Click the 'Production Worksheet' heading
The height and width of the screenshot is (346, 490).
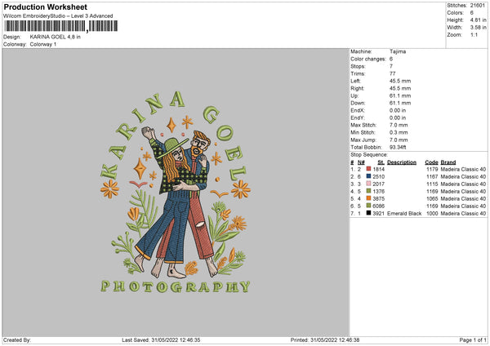pos(45,7)
